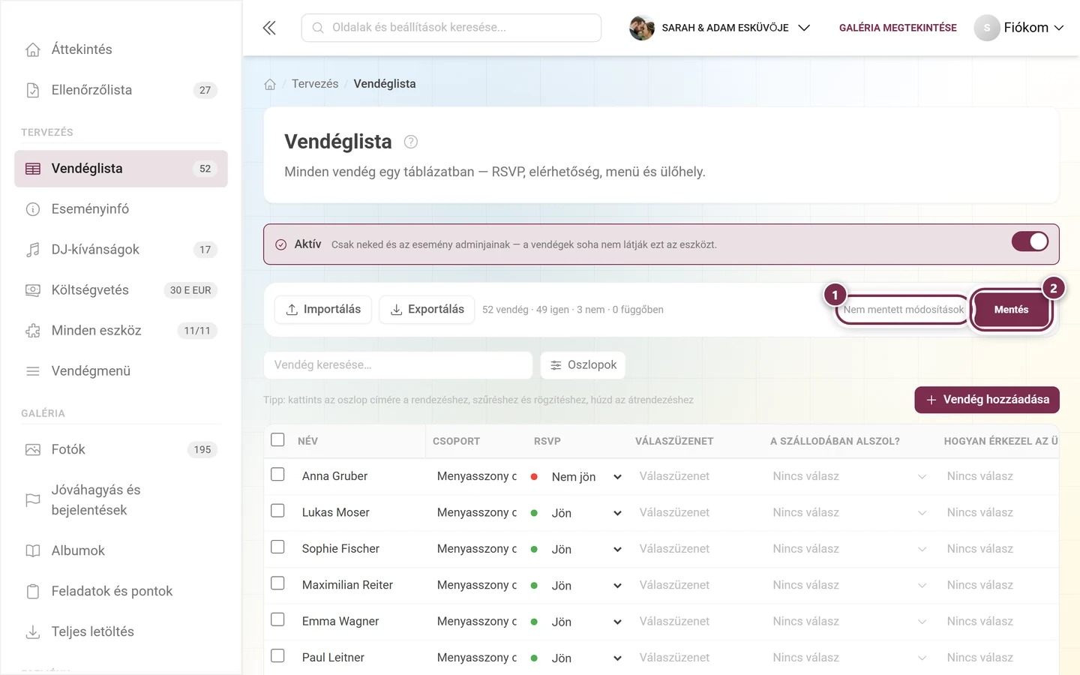Click the Vendégmenü lines icon
This screenshot has height=675, width=1080.
click(x=33, y=371)
